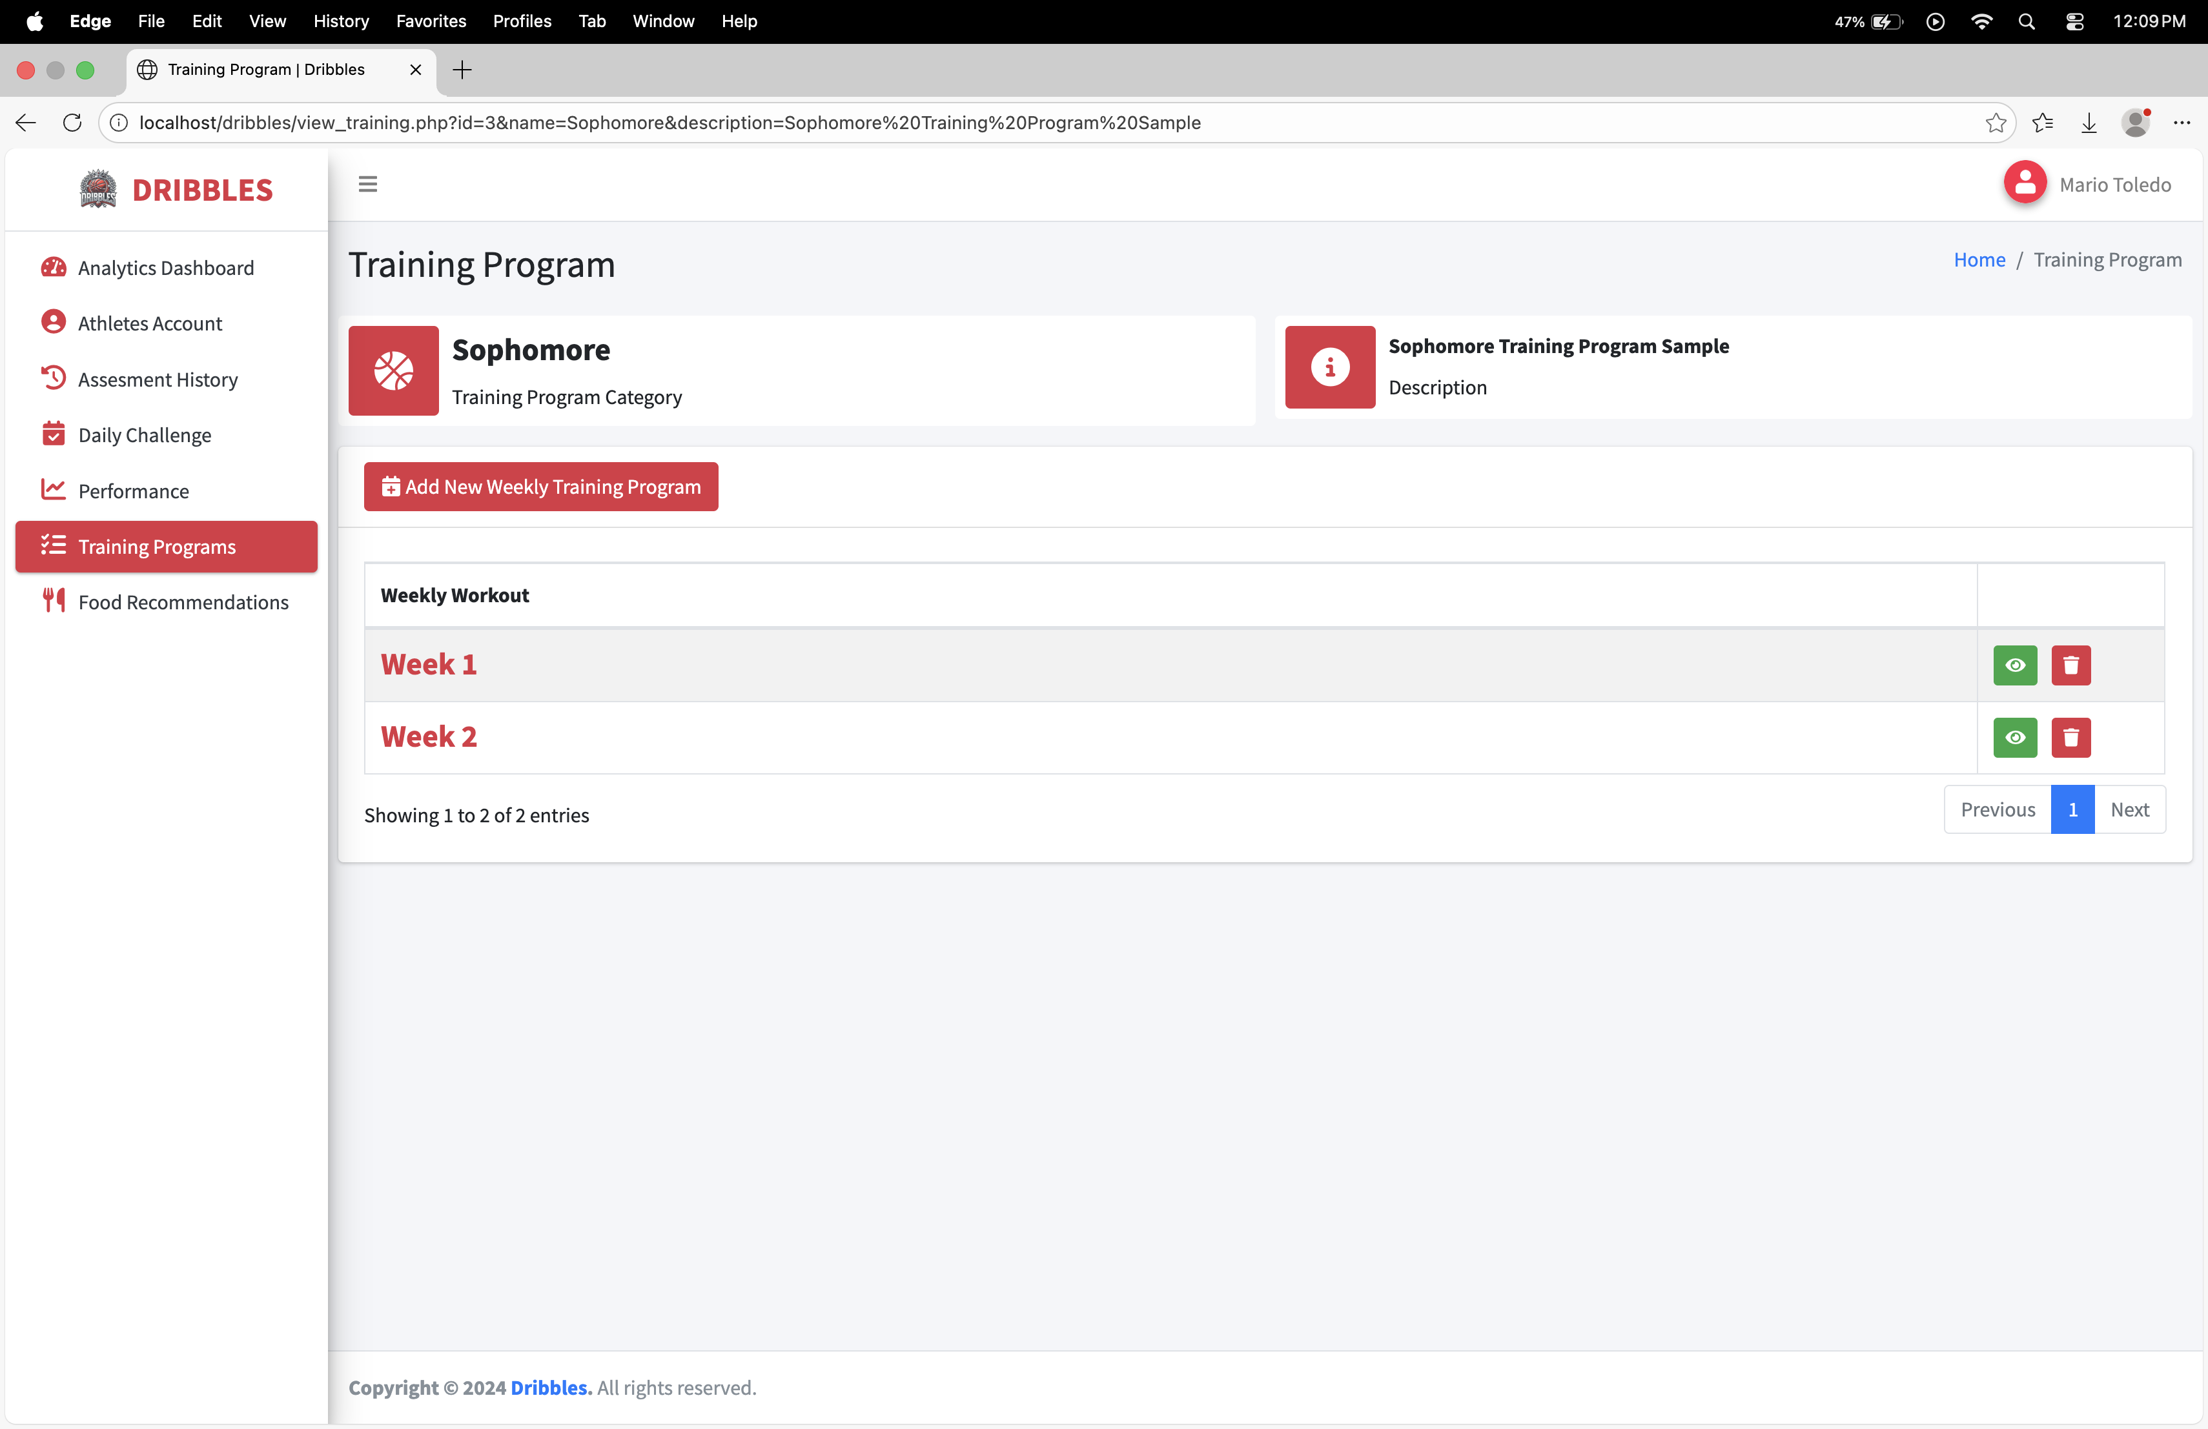The width and height of the screenshot is (2208, 1429).
Task: Open the Favorites menu in the menu bar
Action: [431, 21]
